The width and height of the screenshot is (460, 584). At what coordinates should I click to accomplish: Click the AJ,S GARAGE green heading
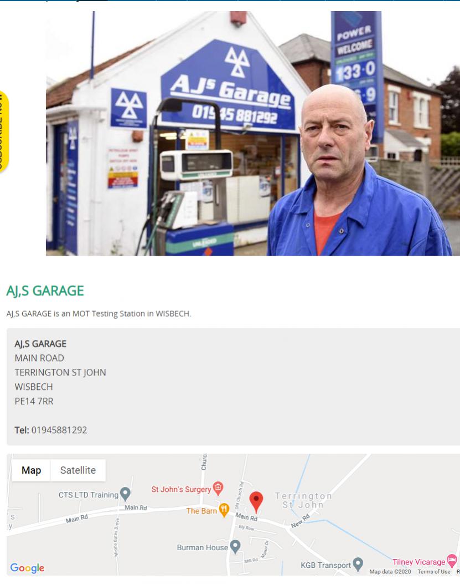click(45, 291)
